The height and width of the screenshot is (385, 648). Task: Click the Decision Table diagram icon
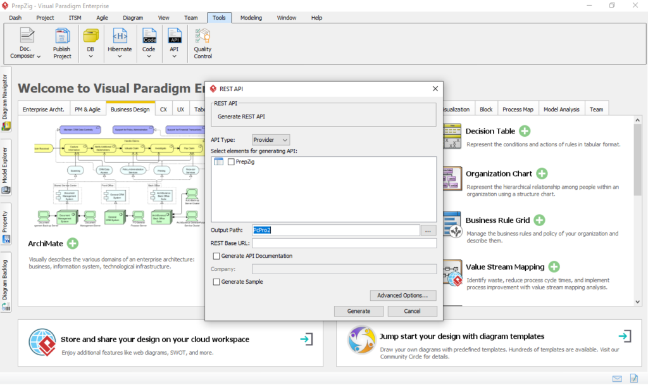(x=452, y=136)
